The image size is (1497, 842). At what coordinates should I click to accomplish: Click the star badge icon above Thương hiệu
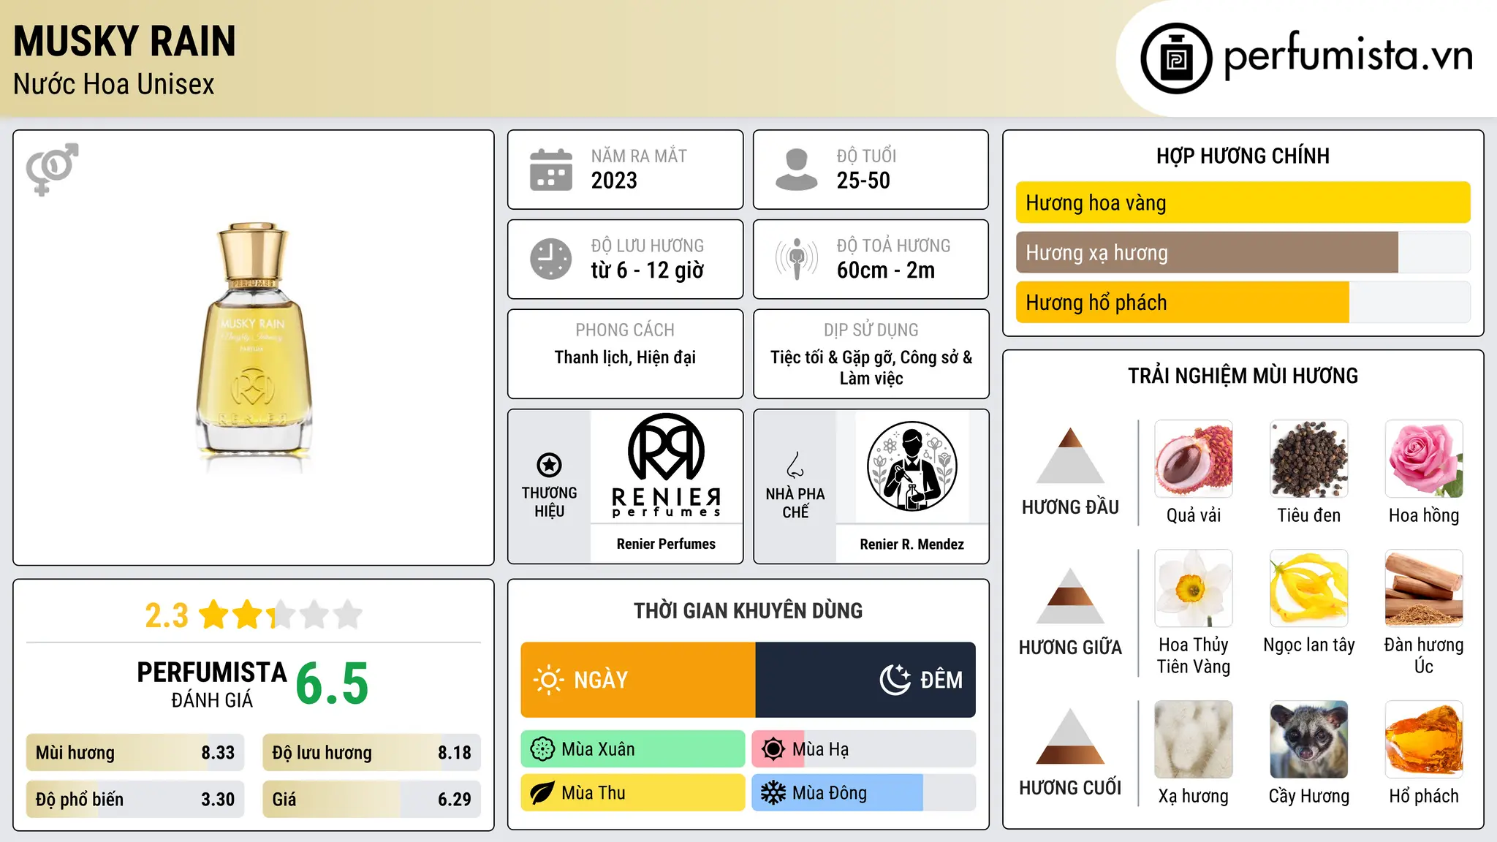(549, 464)
